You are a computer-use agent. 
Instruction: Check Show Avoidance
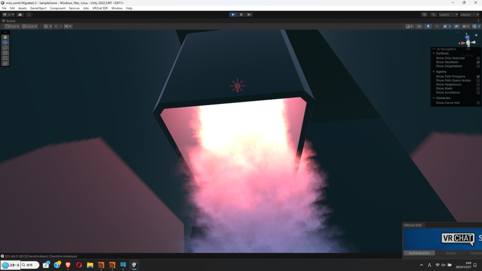pos(478,93)
